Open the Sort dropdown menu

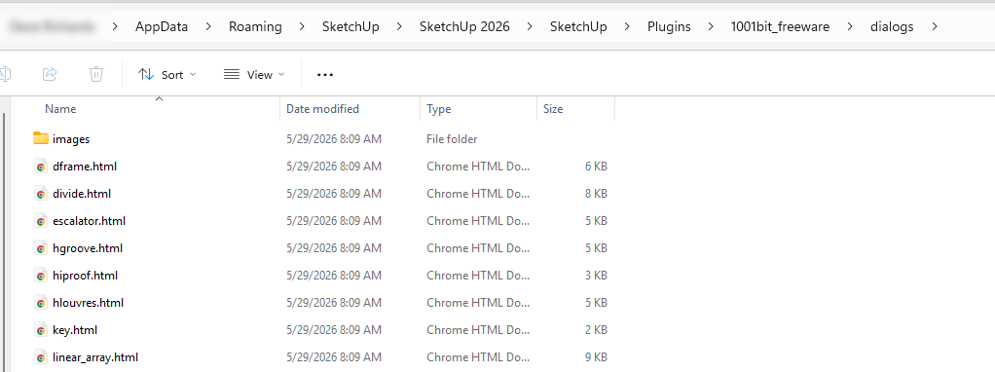point(166,74)
